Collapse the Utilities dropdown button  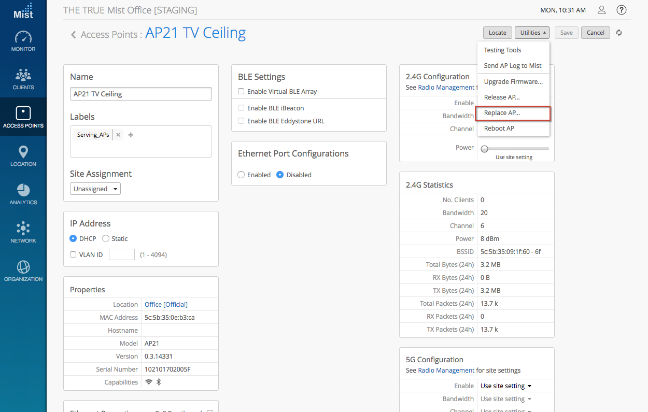pyautogui.click(x=532, y=33)
